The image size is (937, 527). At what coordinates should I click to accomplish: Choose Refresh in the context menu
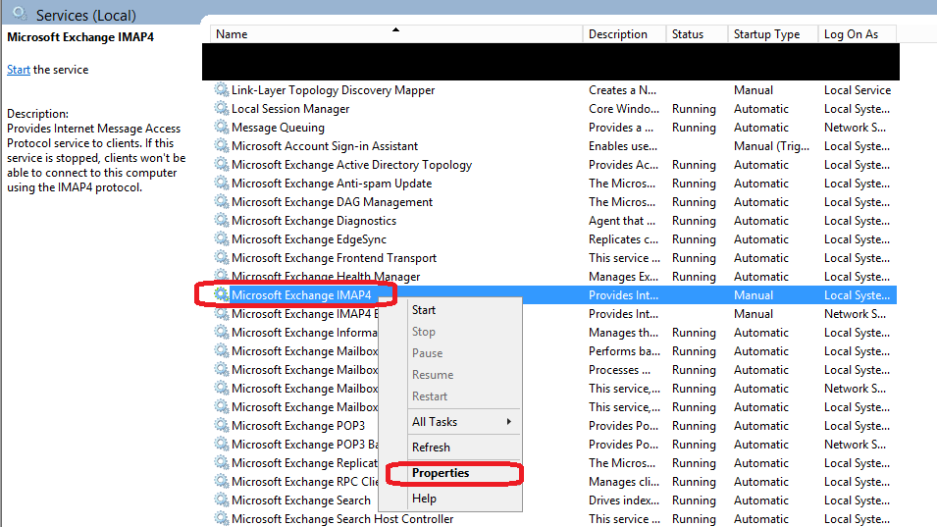point(431,447)
